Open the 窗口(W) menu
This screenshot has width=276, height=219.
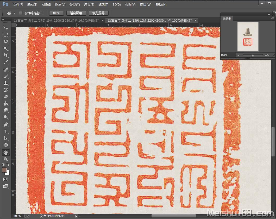click(146, 5)
